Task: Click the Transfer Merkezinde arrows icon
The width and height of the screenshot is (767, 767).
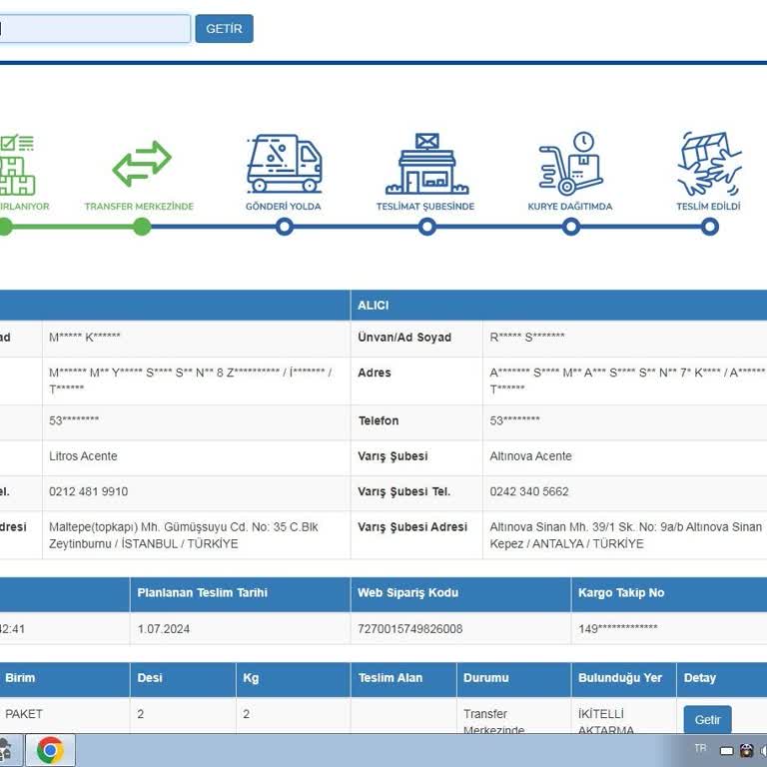Action: coord(142,164)
